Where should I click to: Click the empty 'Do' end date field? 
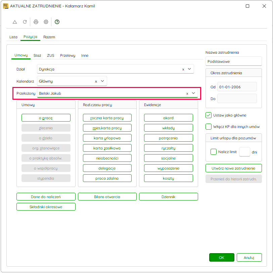(x=237, y=99)
